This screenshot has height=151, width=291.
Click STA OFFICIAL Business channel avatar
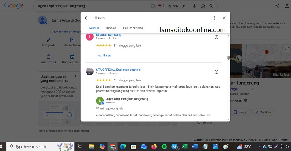tap(90, 71)
